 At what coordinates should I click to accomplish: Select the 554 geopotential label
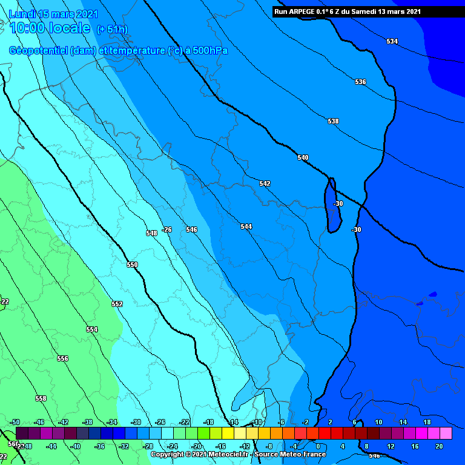tap(91, 329)
